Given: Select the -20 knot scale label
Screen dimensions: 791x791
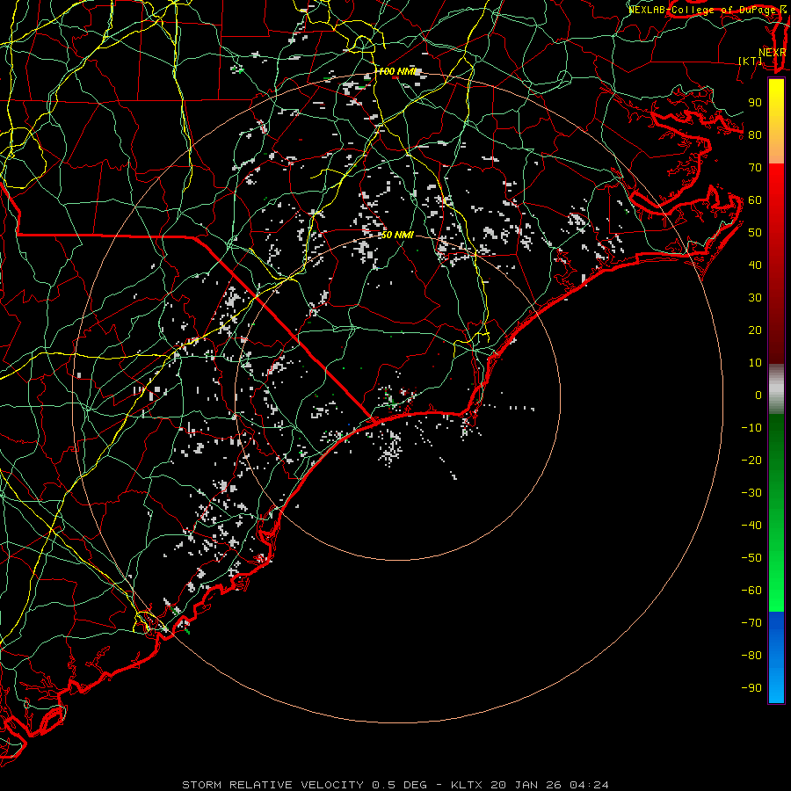Looking at the screenshot, I should point(751,461).
